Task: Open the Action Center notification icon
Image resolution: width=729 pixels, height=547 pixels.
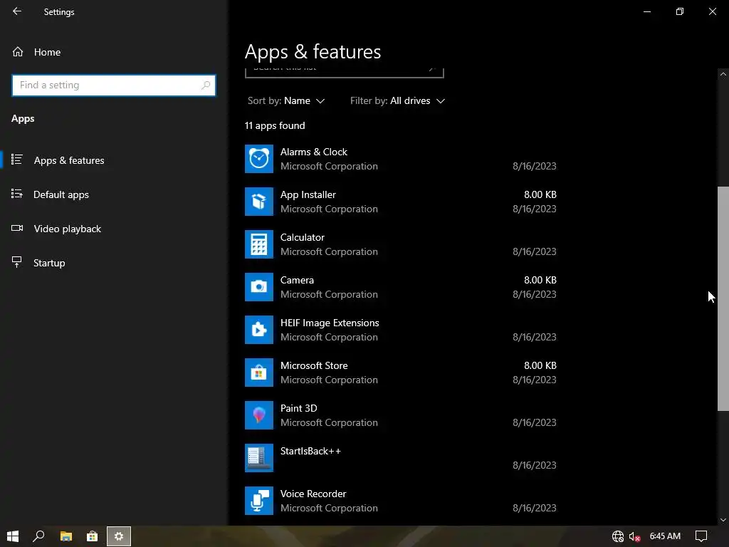Action: tap(701, 536)
